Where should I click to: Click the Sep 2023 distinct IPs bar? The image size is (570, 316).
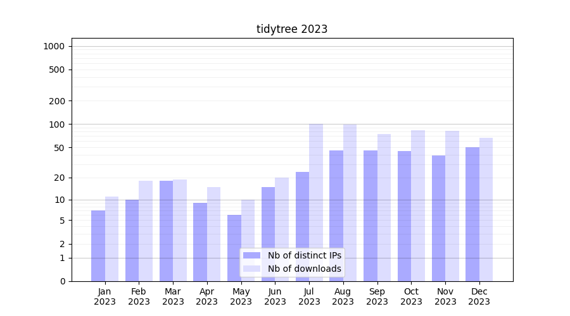(x=370, y=216)
